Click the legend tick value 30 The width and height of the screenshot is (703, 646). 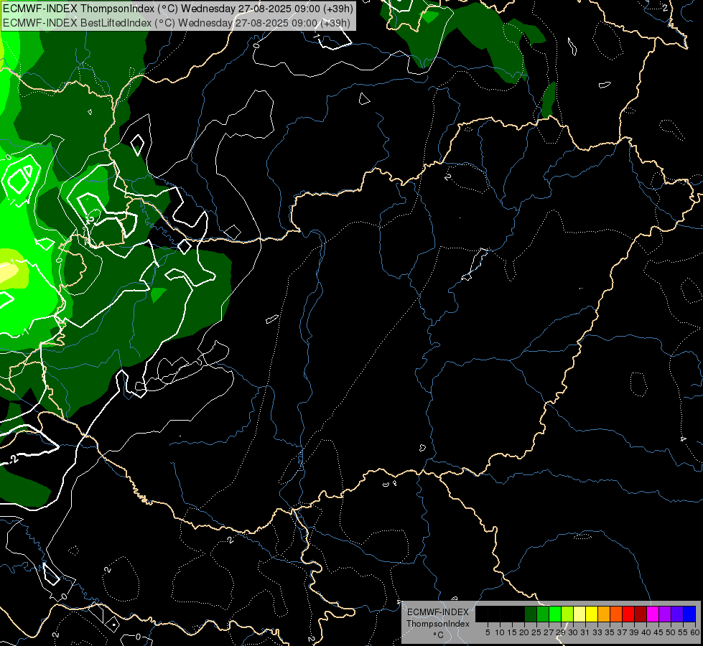pos(573,632)
